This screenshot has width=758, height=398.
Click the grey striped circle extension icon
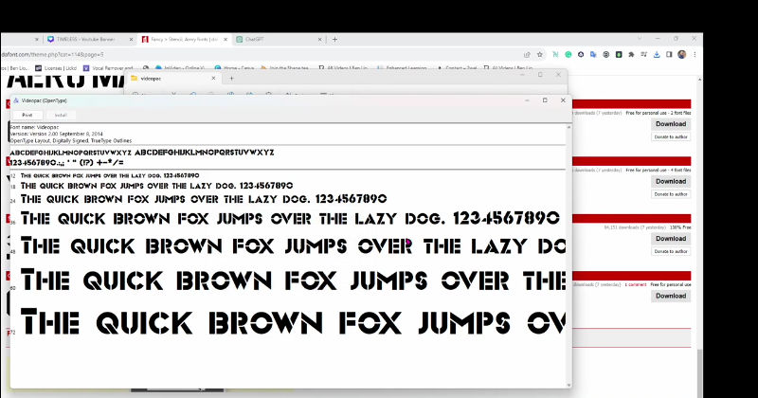pyautogui.click(x=605, y=55)
